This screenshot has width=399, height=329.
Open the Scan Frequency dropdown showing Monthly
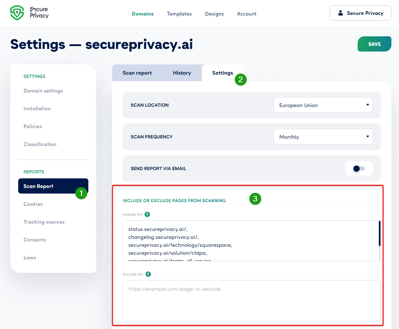tap(323, 136)
